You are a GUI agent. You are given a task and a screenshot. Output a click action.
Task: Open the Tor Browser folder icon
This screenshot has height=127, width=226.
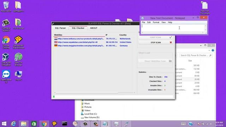[x=18, y=24]
